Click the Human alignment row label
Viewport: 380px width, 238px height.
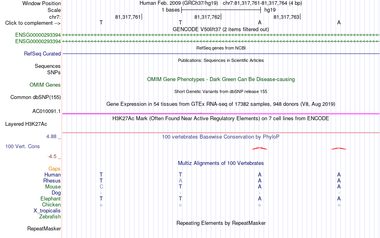point(52,175)
